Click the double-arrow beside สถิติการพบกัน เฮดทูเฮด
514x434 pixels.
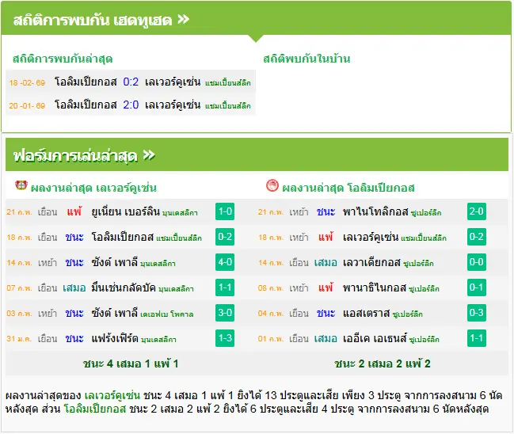(183, 19)
